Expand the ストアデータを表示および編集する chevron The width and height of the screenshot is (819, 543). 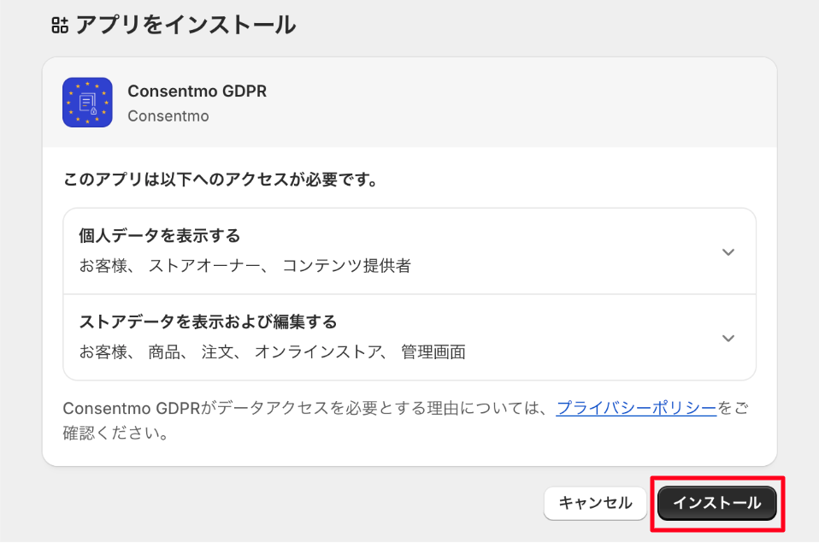728,338
